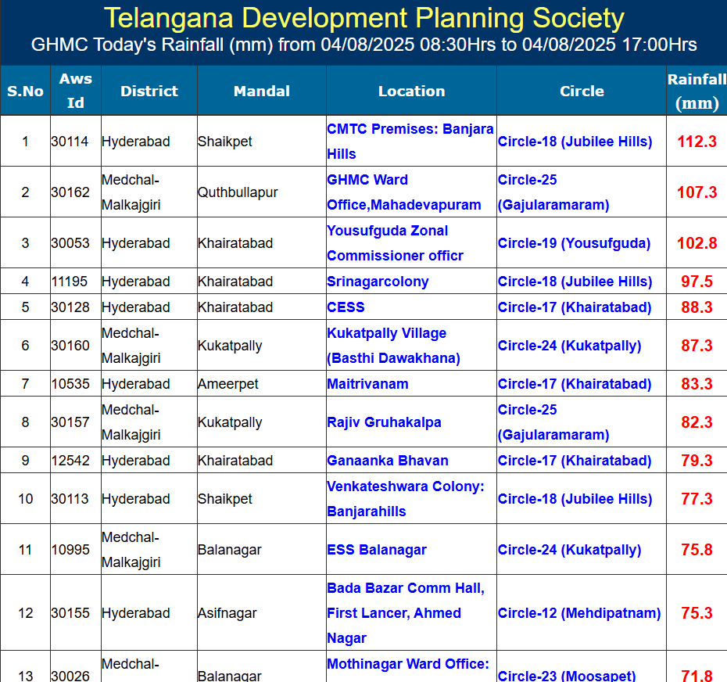Viewport: 727px width, 682px height.
Task: Select Aws Id 30114
Action: [x=70, y=141]
